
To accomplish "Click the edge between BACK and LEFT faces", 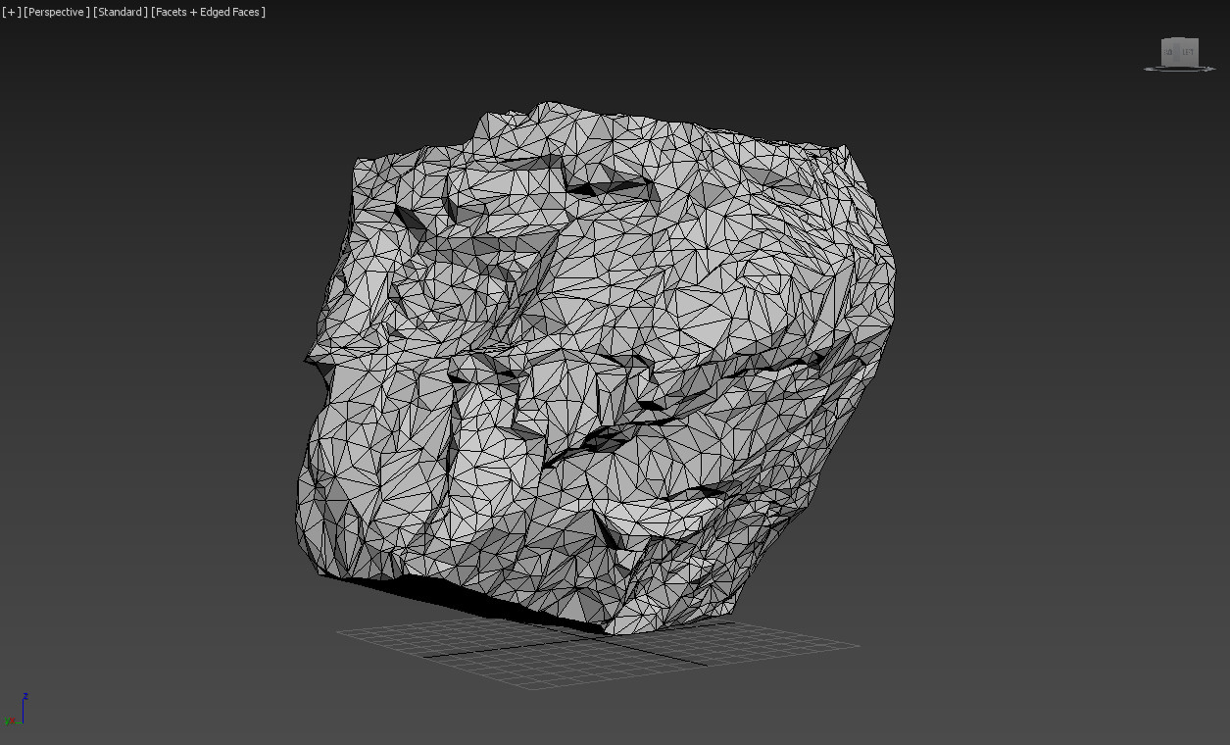I will coord(1176,52).
